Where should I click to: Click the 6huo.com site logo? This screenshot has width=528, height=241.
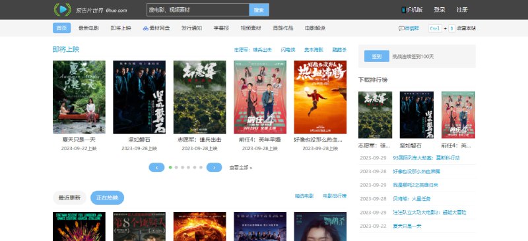[90, 10]
